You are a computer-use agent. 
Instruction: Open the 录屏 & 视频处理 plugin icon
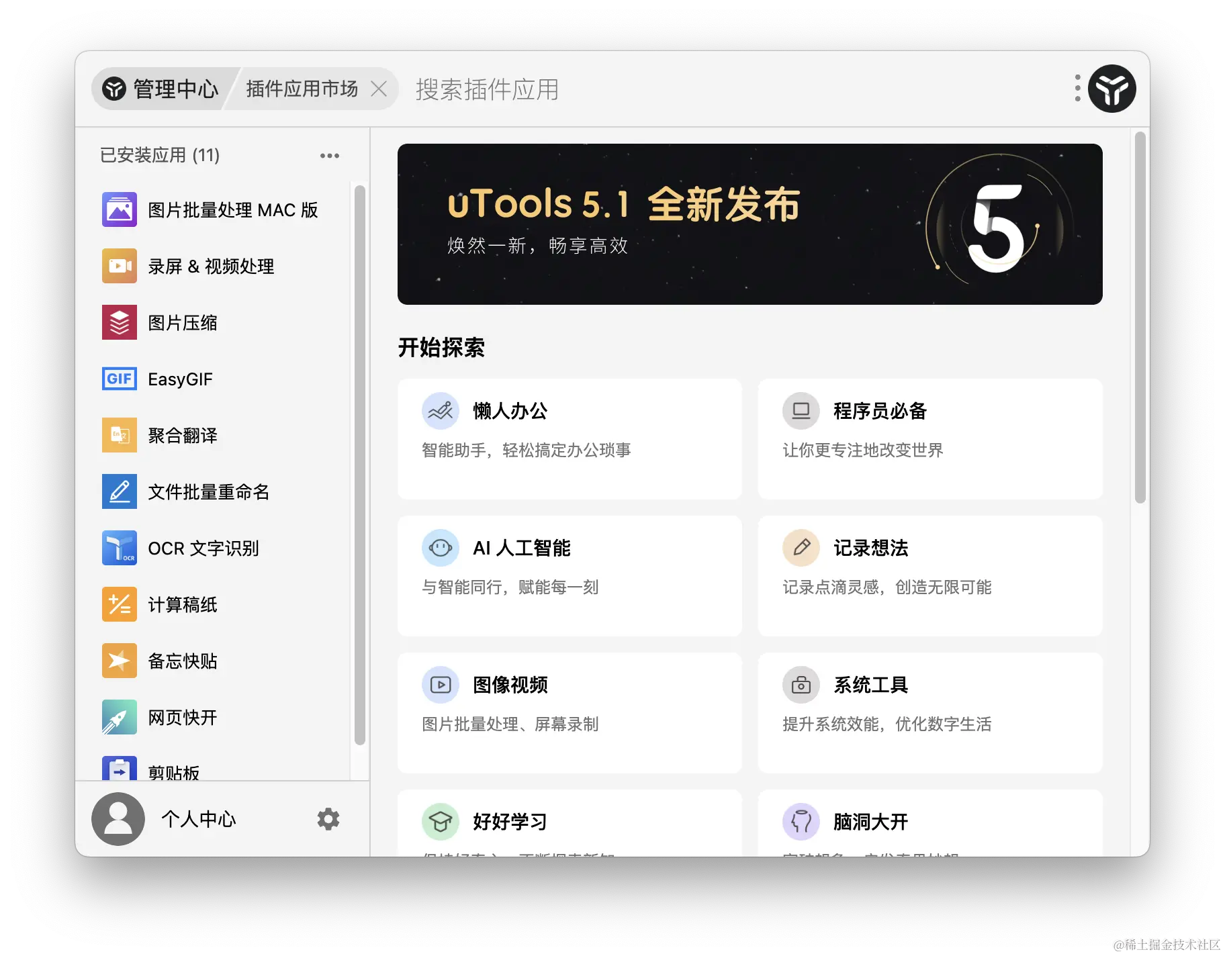click(120, 266)
